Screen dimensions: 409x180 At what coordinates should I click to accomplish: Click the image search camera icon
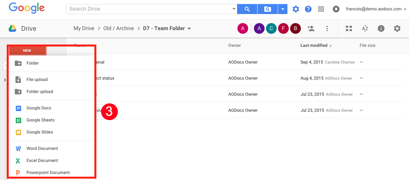268,9
